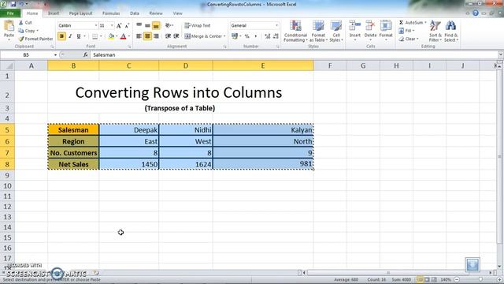The image size is (504, 284).
Task: Switch to the View tab
Action: (x=177, y=13)
